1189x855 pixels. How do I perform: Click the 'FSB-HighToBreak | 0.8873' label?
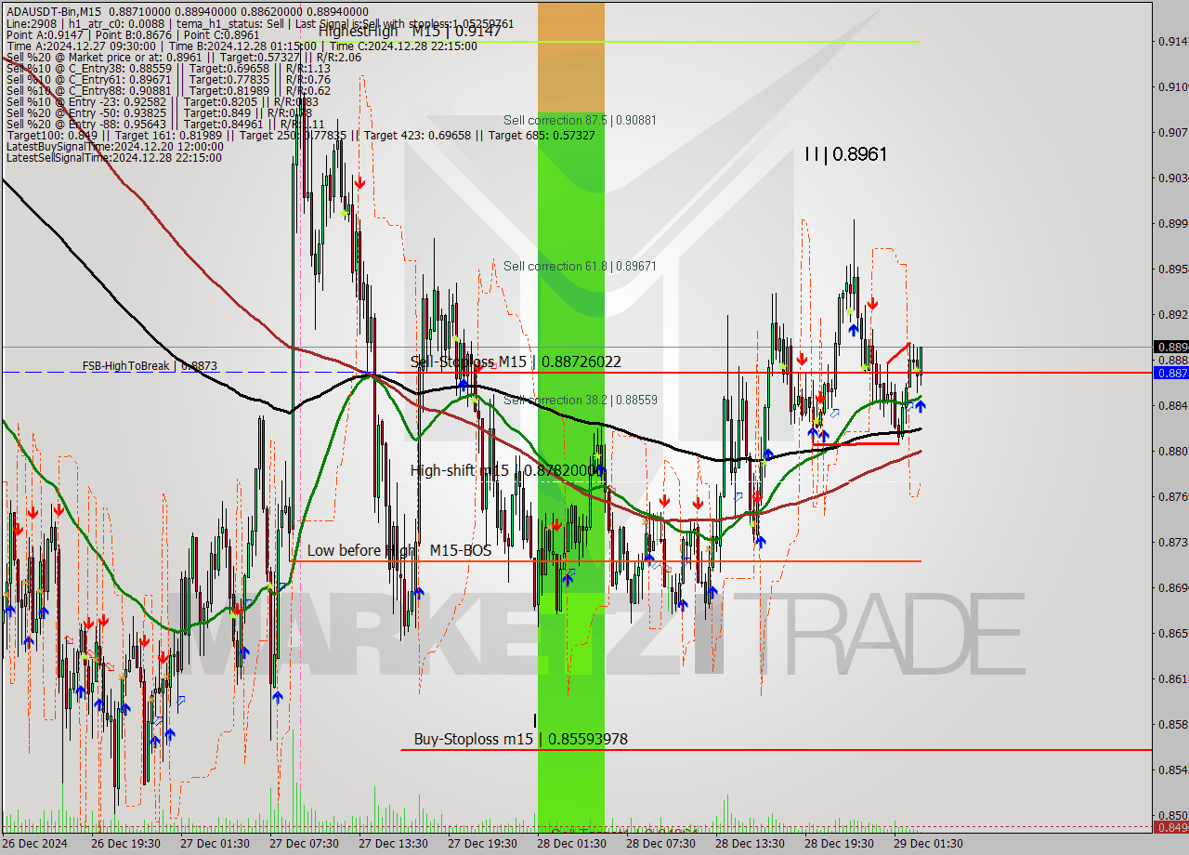click(150, 366)
